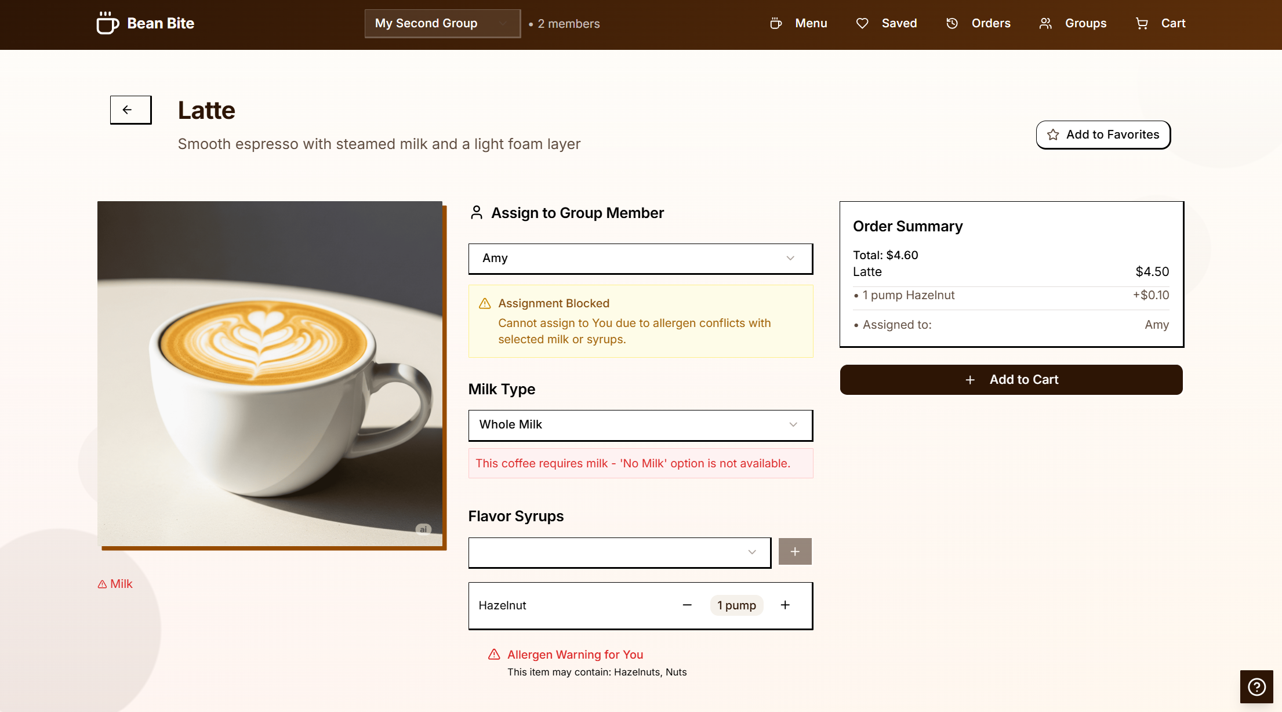The image size is (1282, 712).
Task: Click the cart icon in the navigation bar
Action: [x=1142, y=23]
